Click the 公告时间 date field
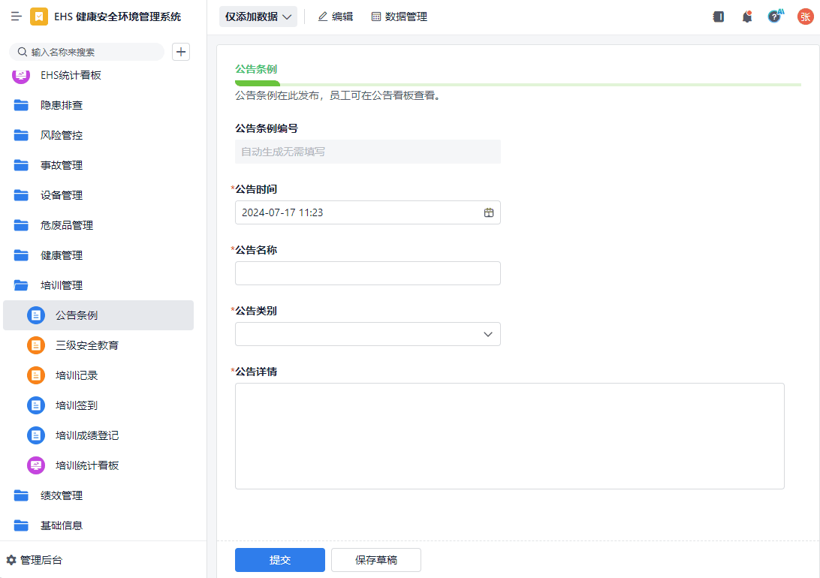This screenshot has height=578, width=820. tap(368, 212)
